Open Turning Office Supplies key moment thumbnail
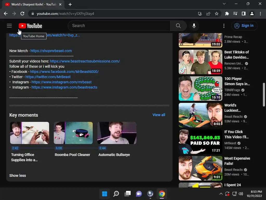Screen dimensions: 266x200 [x=30, y=133]
